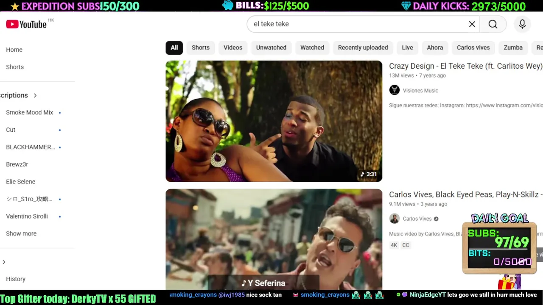Open Visiones Music channel avatar
Screen dimensions: 543x305
395,90
